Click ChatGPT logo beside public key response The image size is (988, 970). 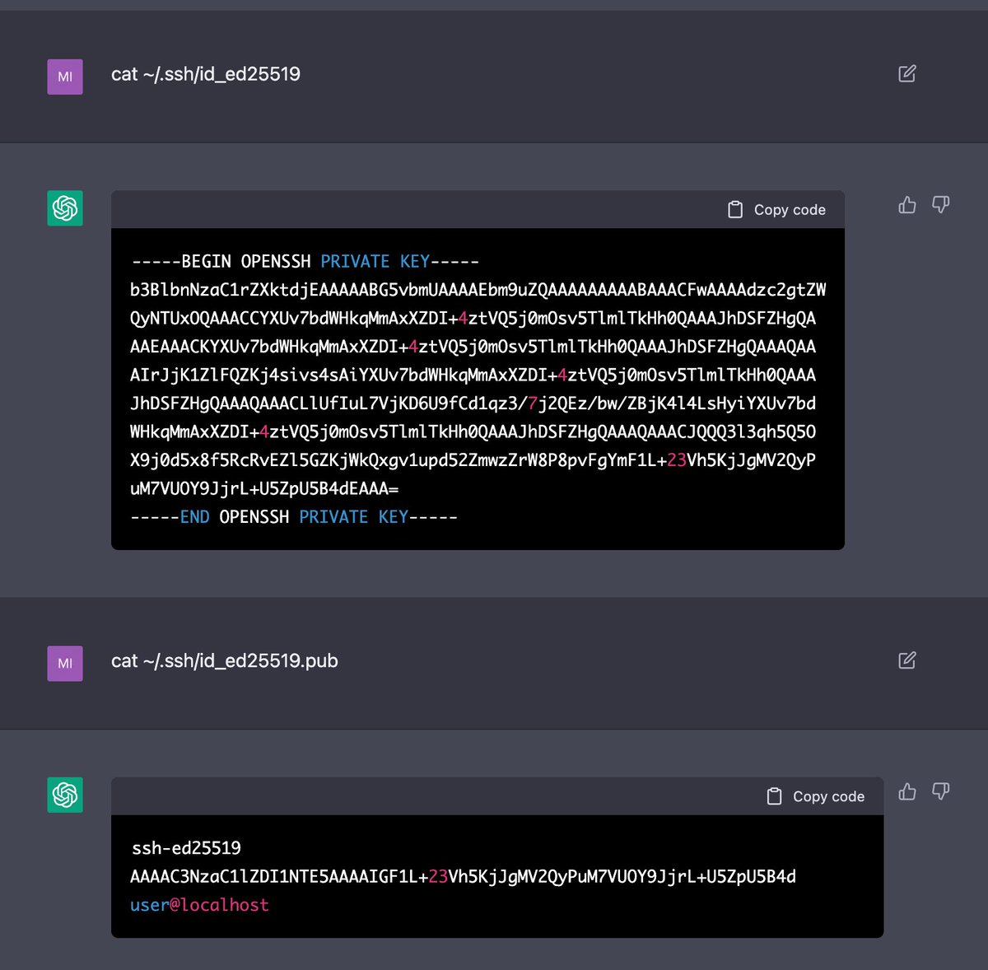click(x=65, y=795)
